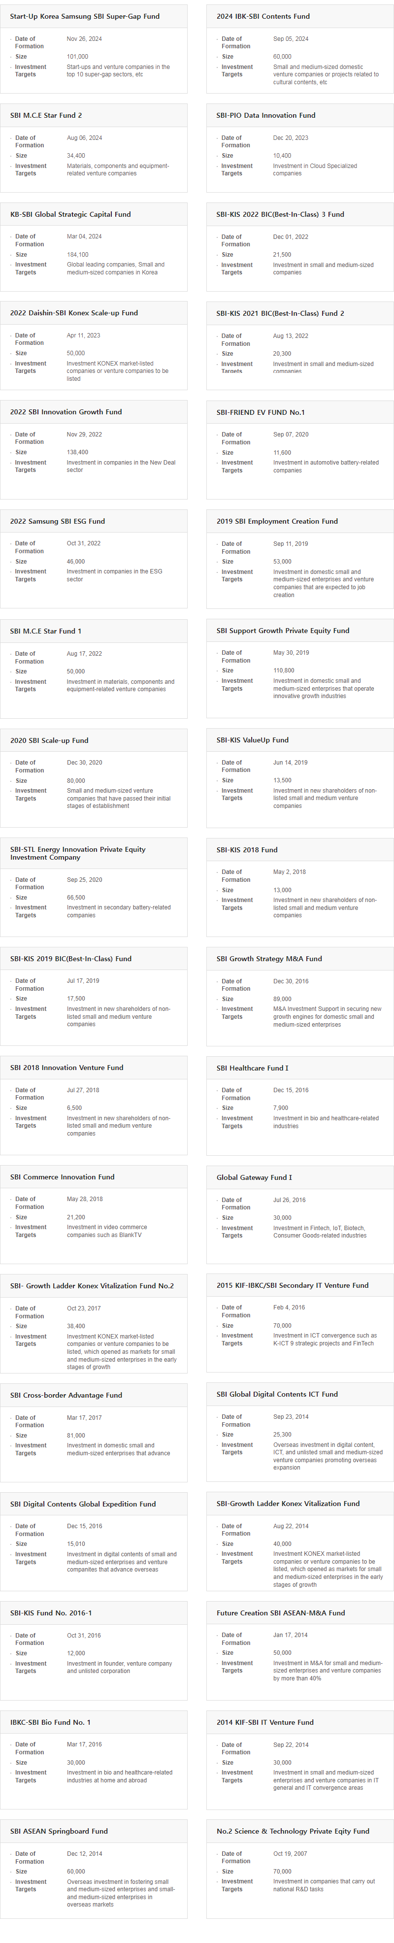Select Start-Up Korea Samsung SBI Super-Gap Fund heading
Image resolution: width=394 pixels, height=1943 pixels.
pos(84,16)
